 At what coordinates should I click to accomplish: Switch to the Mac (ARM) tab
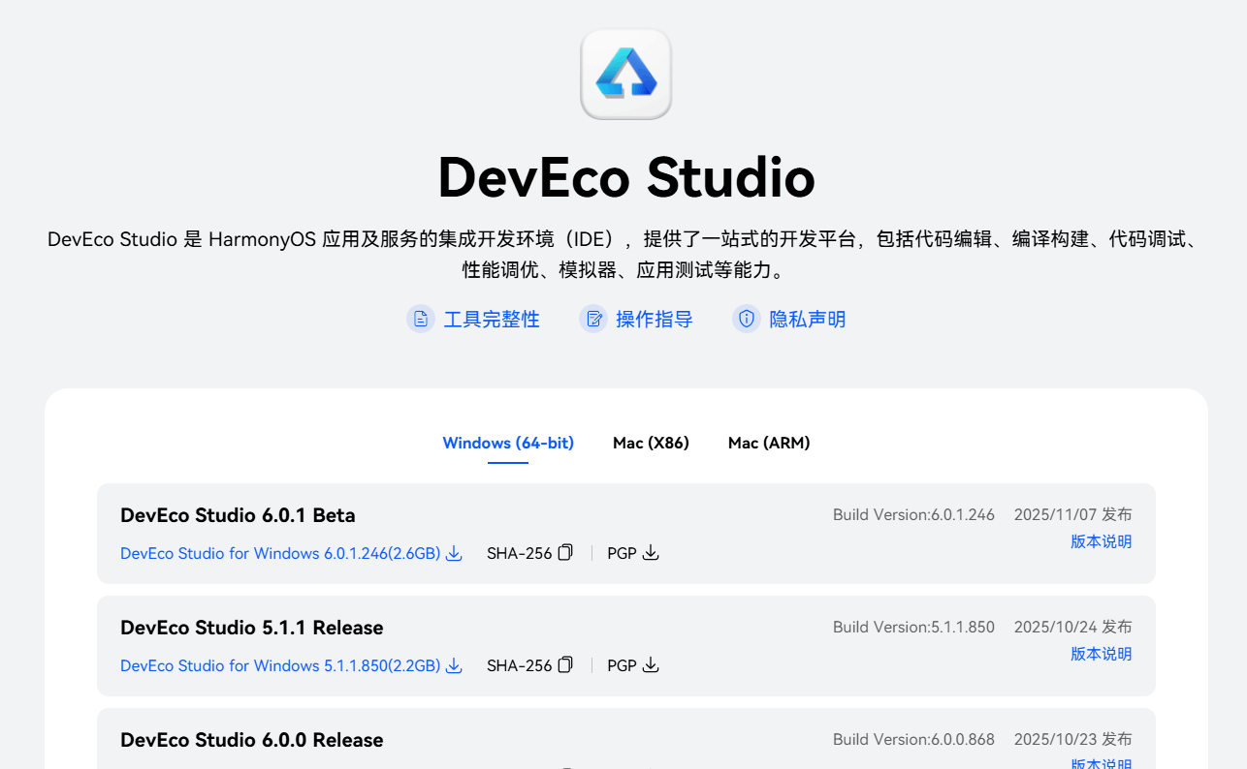click(769, 443)
